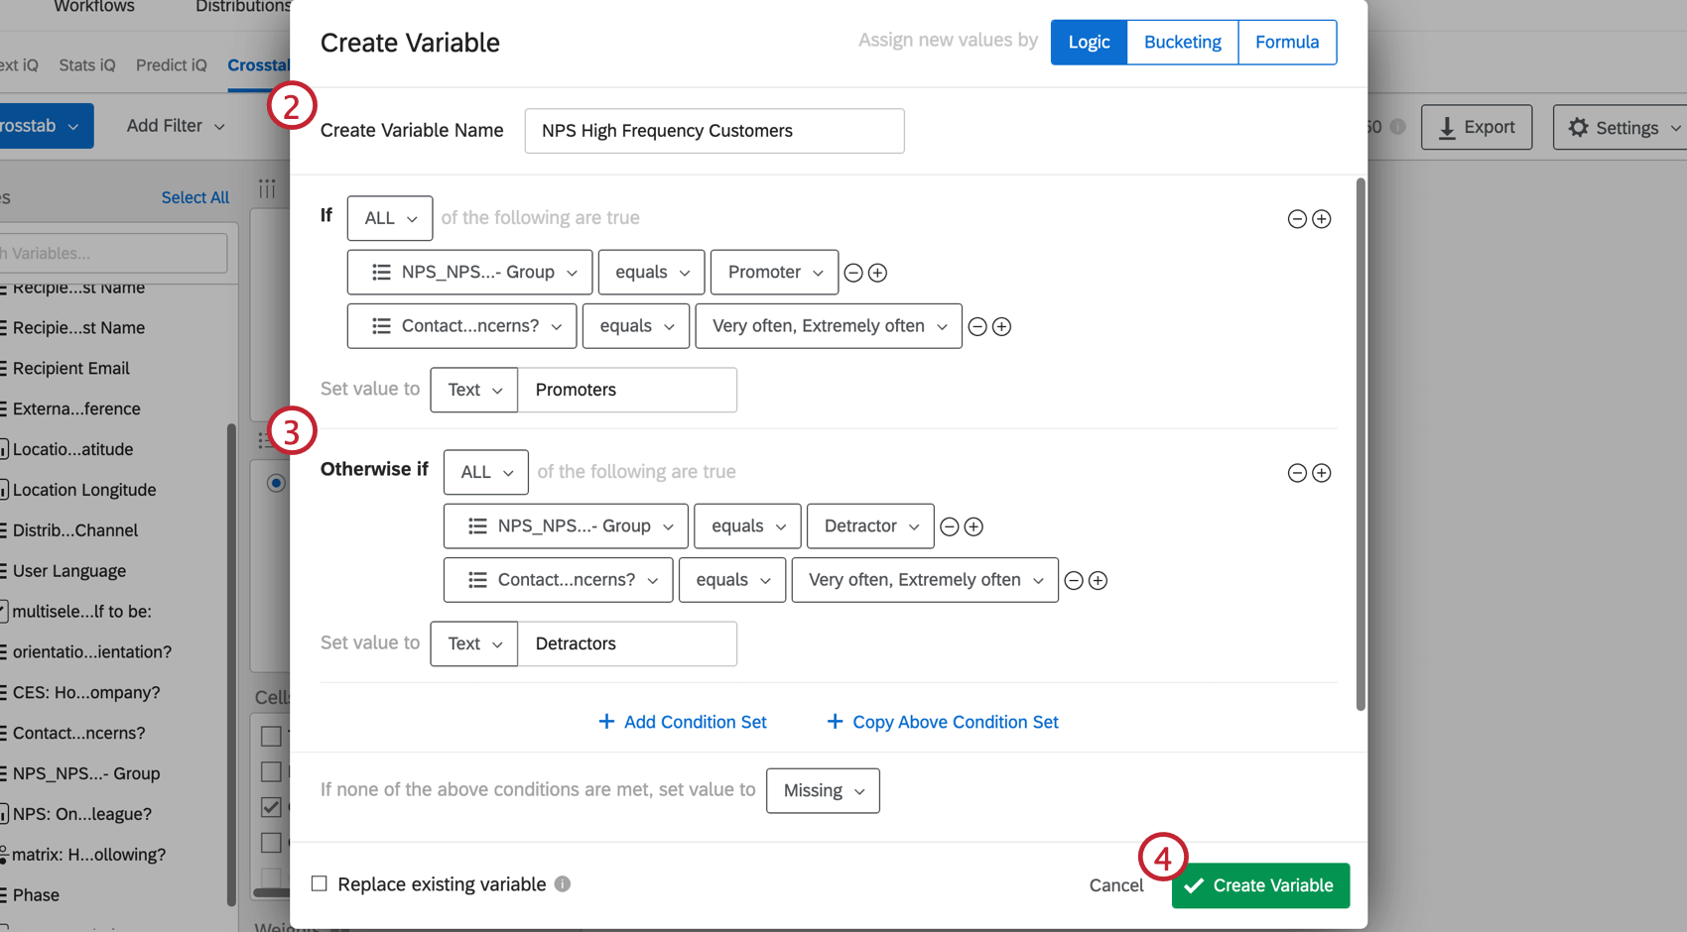Remove the Contact concerns condition via minus icon
The width and height of the screenshot is (1687, 932).
(977, 325)
